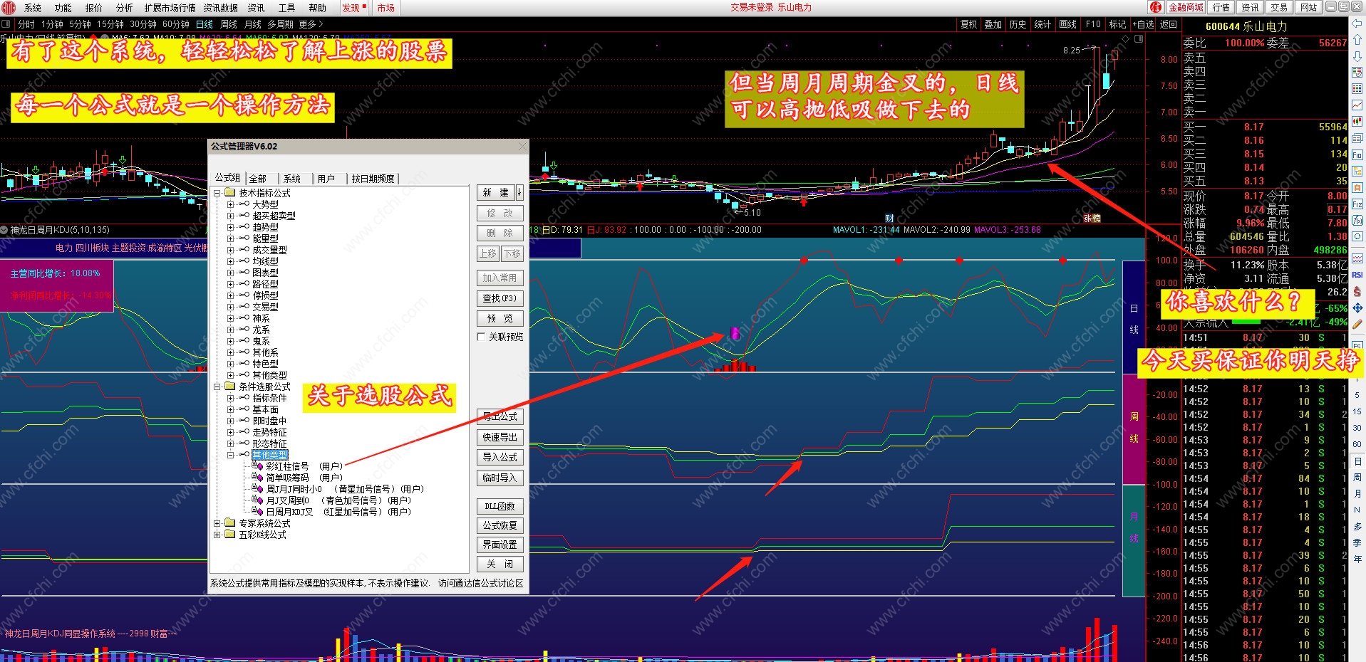This screenshot has height=662, width=1366.
Task: Select 30-minute period in right sidebar
Action: (x=1357, y=428)
